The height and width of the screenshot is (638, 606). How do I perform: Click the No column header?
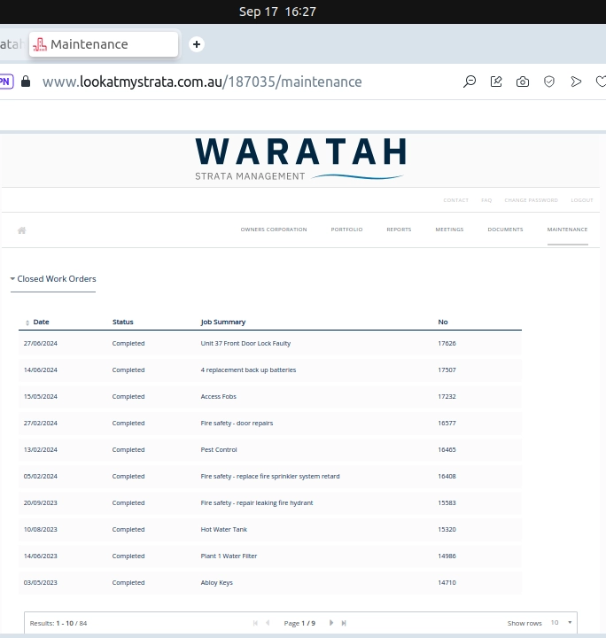[x=443, y=322]
